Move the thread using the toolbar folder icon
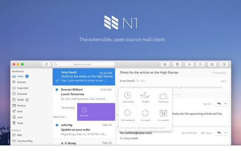 [x=212, y=65]
